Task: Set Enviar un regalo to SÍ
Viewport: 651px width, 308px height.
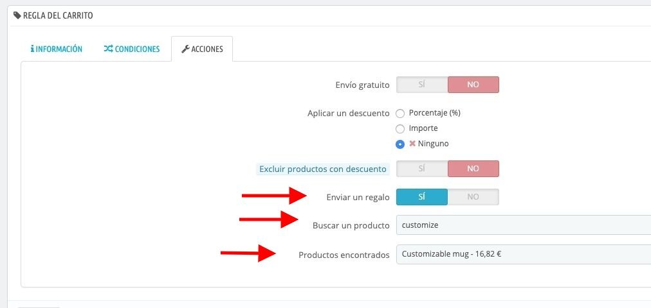Action: click(422, 197)
